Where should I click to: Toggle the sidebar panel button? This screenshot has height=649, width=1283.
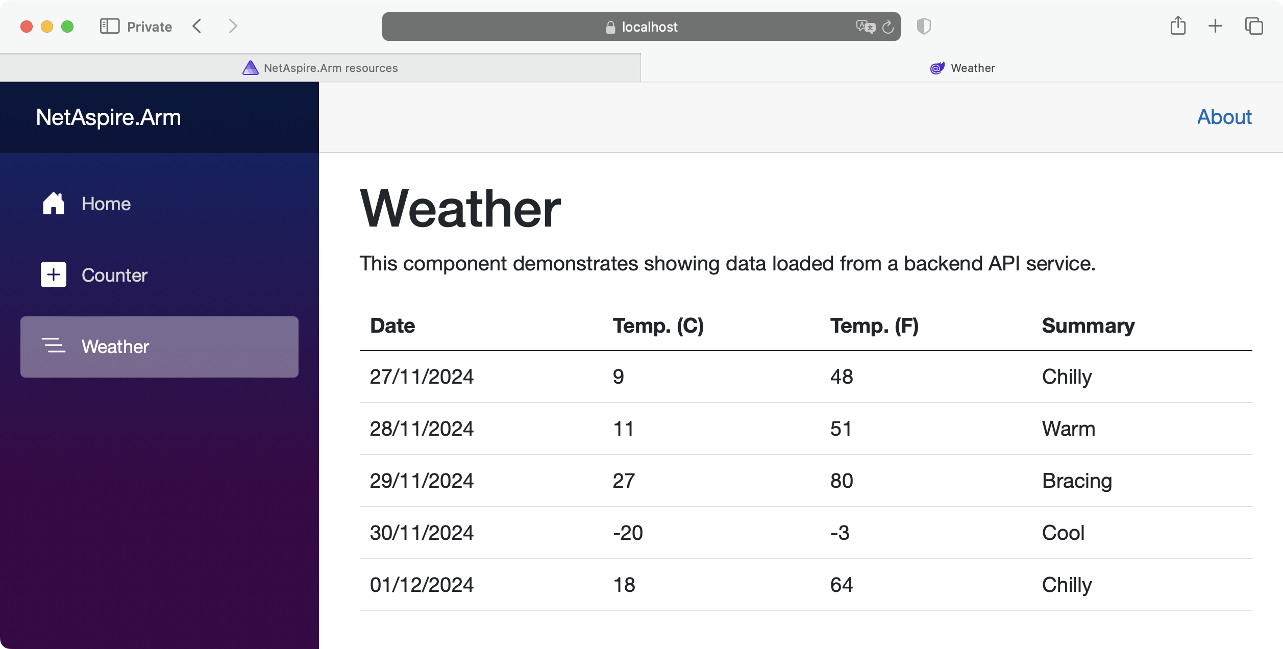(x=108, y=27)
